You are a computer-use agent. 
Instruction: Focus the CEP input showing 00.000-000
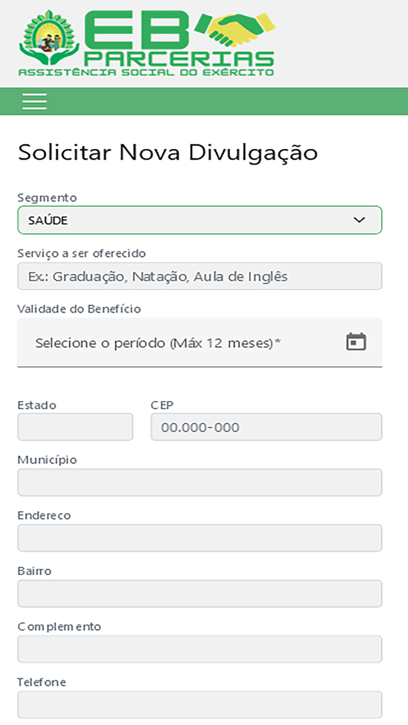pos(266,427)
